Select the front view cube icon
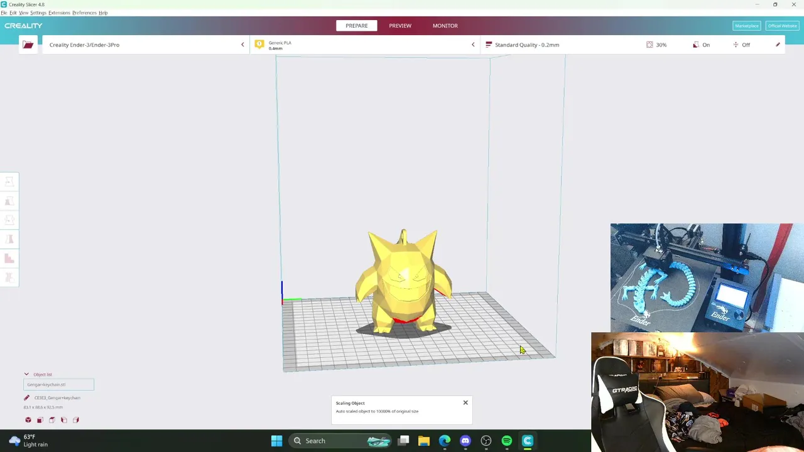The height and width of the screenshot is (452, 804). pyautogui.click(x=40, y=420)
